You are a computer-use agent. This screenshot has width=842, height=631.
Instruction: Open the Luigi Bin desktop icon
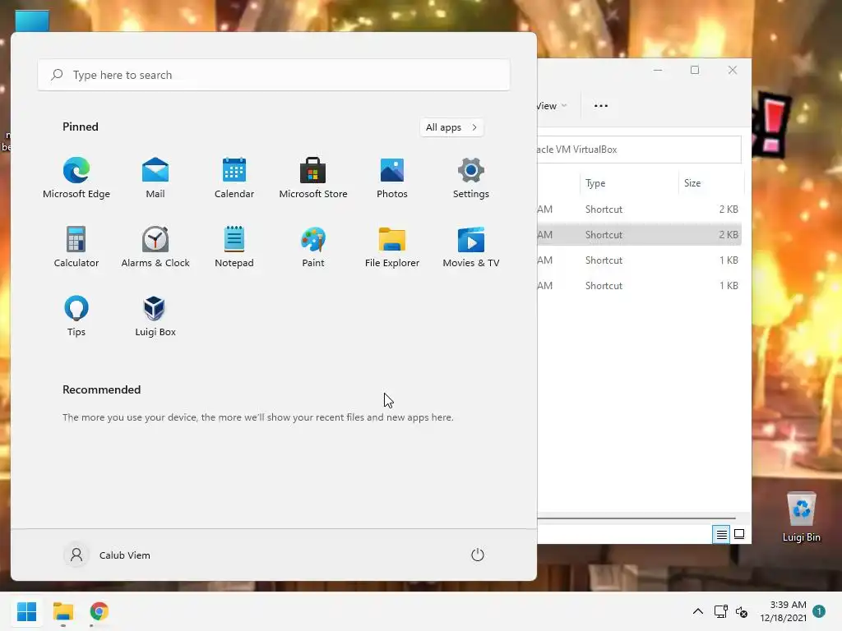(801, 516)
